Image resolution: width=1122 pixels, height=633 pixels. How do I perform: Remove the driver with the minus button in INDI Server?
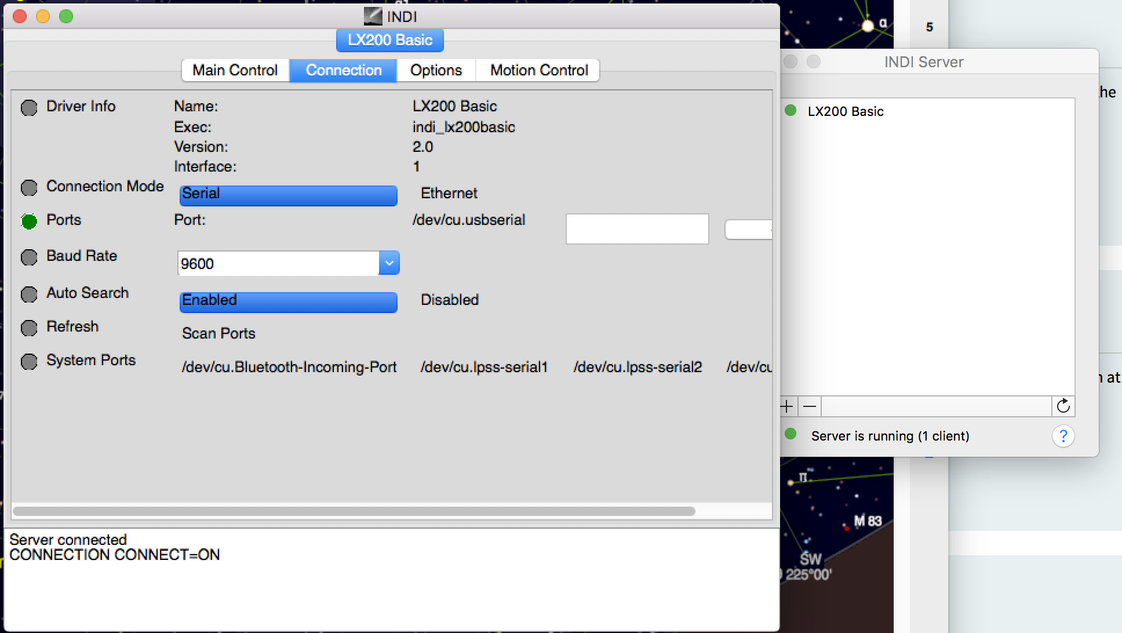[810, 406]
